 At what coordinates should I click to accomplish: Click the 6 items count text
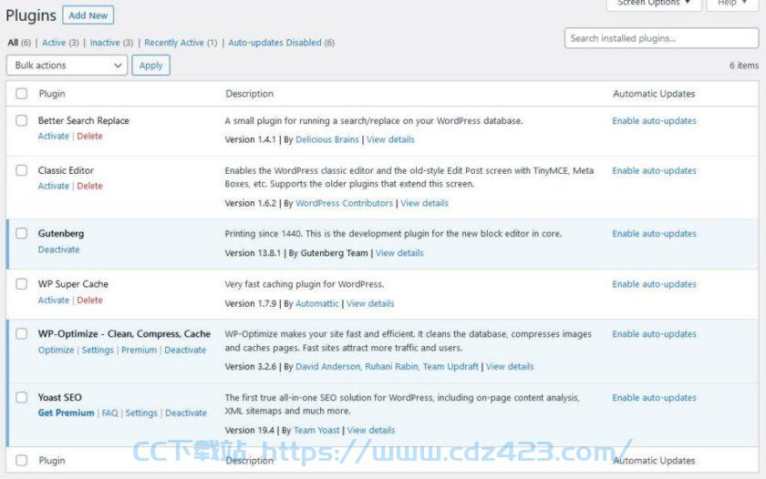744,65
